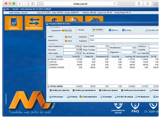The height and width of the screenshot is (119, 161).
Task: Open the Movimentações module tile
Action: coord(34,23)
